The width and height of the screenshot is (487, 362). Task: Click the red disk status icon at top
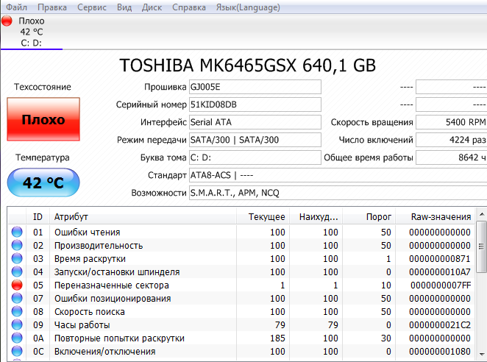click(7, 21)
